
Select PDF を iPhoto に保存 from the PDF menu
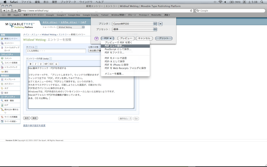pyautogui.click(x=125, y=65)
